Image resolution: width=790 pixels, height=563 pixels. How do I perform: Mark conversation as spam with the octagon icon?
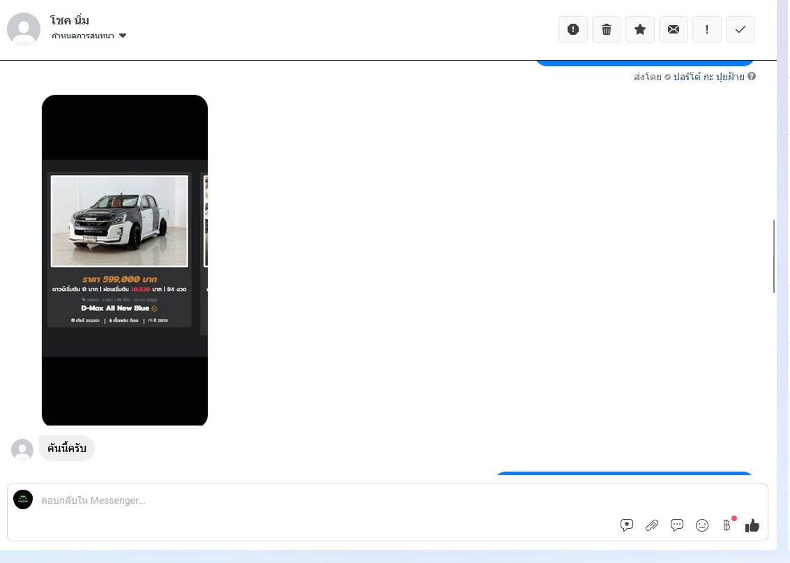tap(573, 29)
